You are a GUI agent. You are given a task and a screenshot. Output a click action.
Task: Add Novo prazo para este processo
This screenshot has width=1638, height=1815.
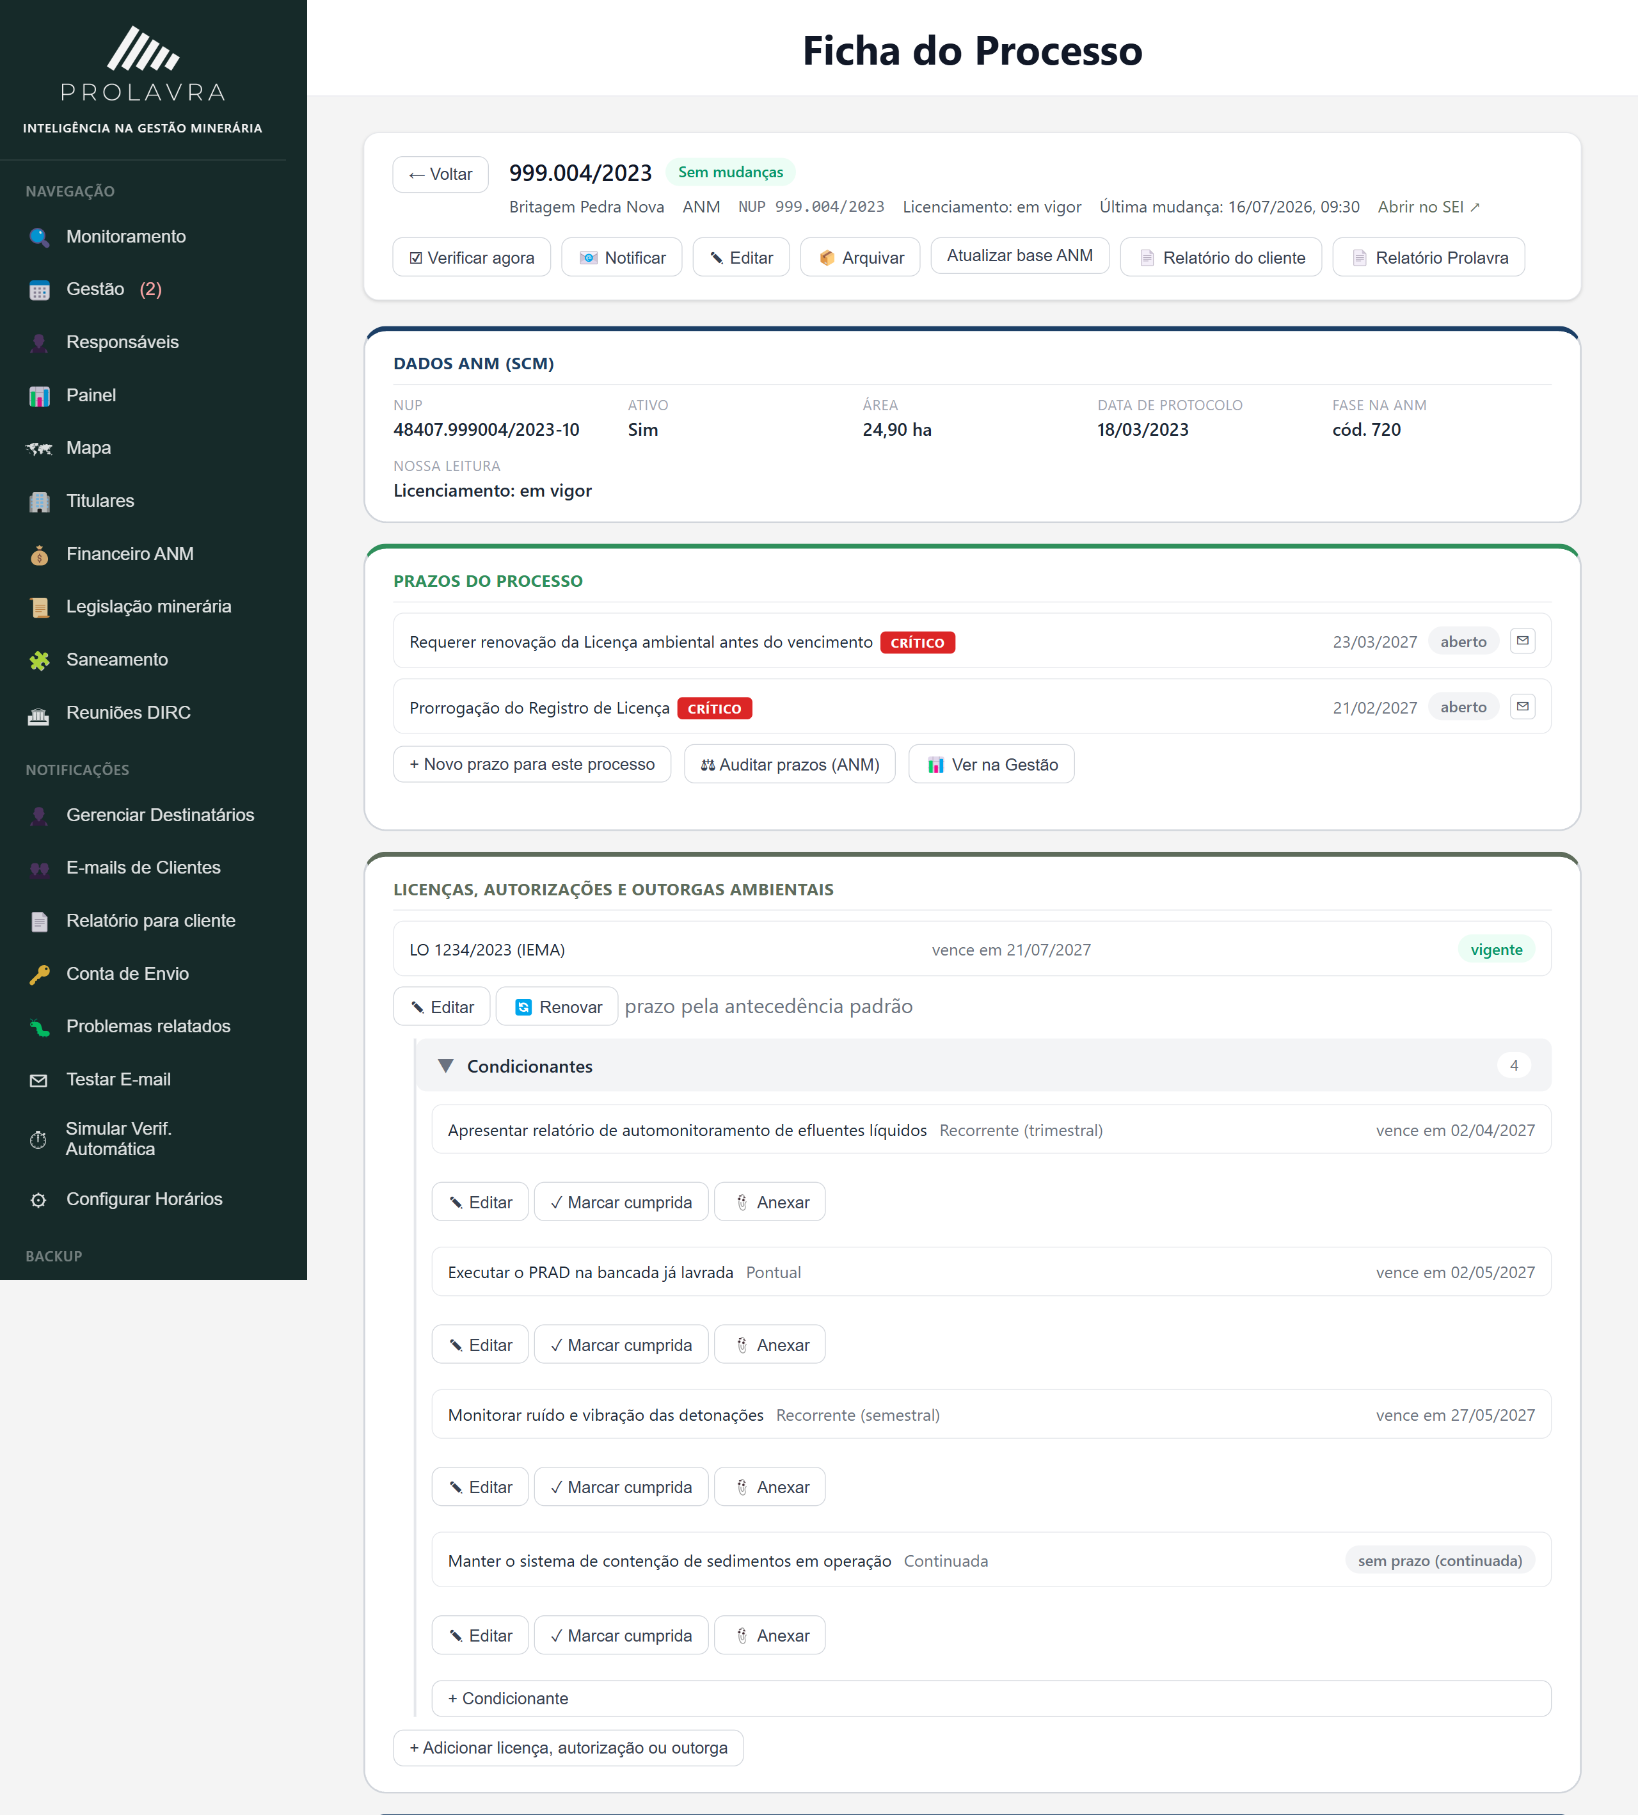pyautogui.click(x=532, y=764)
